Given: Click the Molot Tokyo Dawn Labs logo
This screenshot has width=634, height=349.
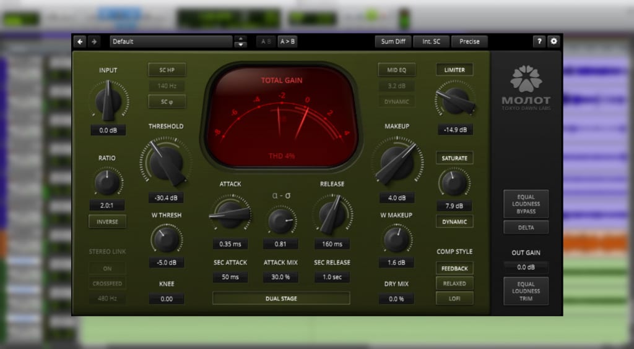Looking at the screenshot, I should click(x=526, y=88).
